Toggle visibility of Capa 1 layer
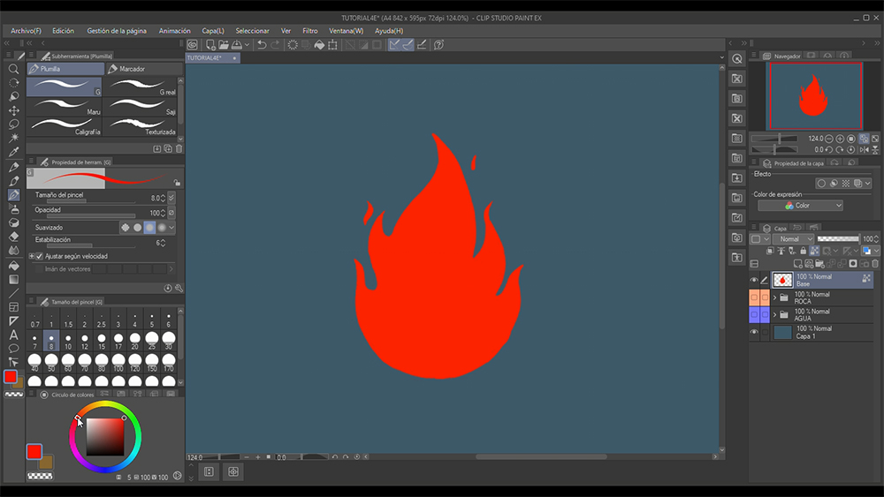884x497 pixels. [754, 332]
